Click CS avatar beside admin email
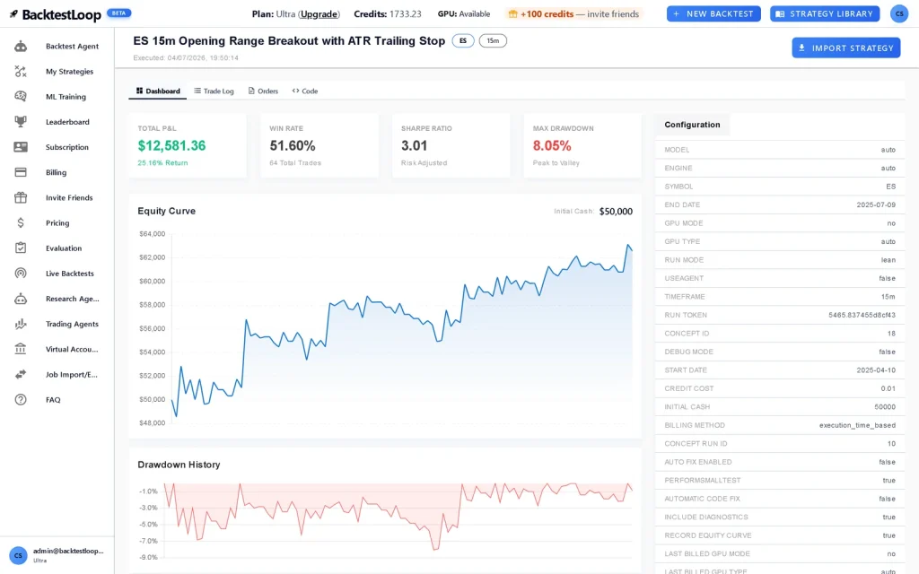919x574 pixels. (18, 555)
